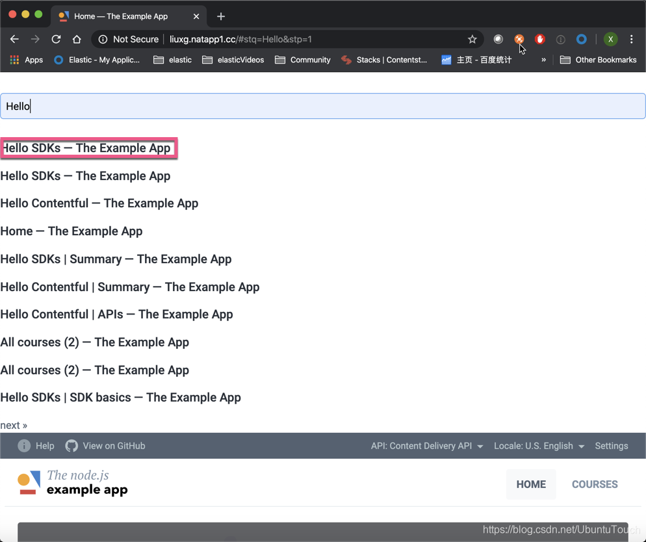Open the Locale: U.S. English dropdown
This screenshot has height=542, width=646.
coord(539,446)
